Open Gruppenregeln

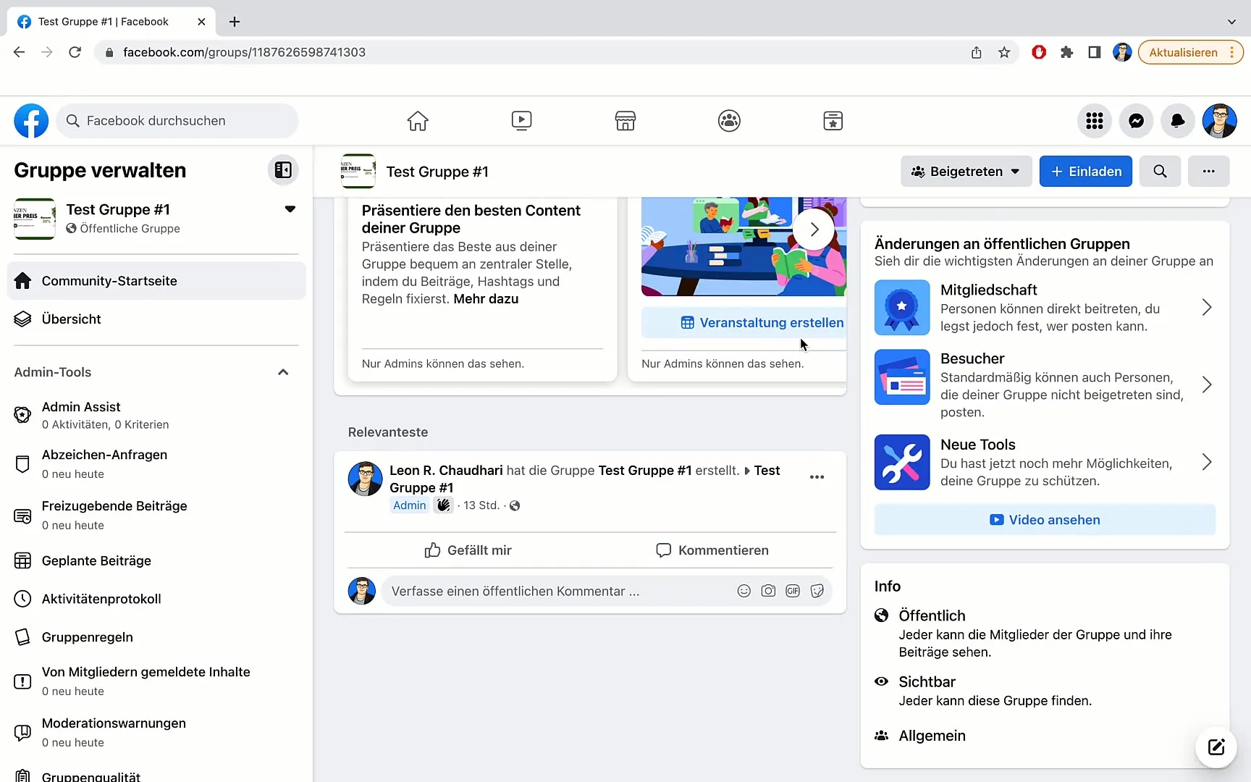[156, 637]
